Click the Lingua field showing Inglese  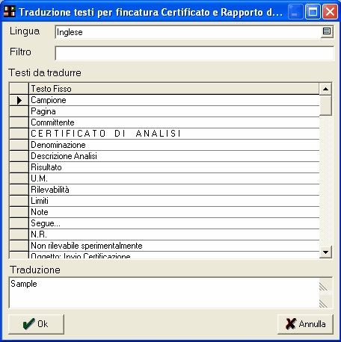[188, 32]
